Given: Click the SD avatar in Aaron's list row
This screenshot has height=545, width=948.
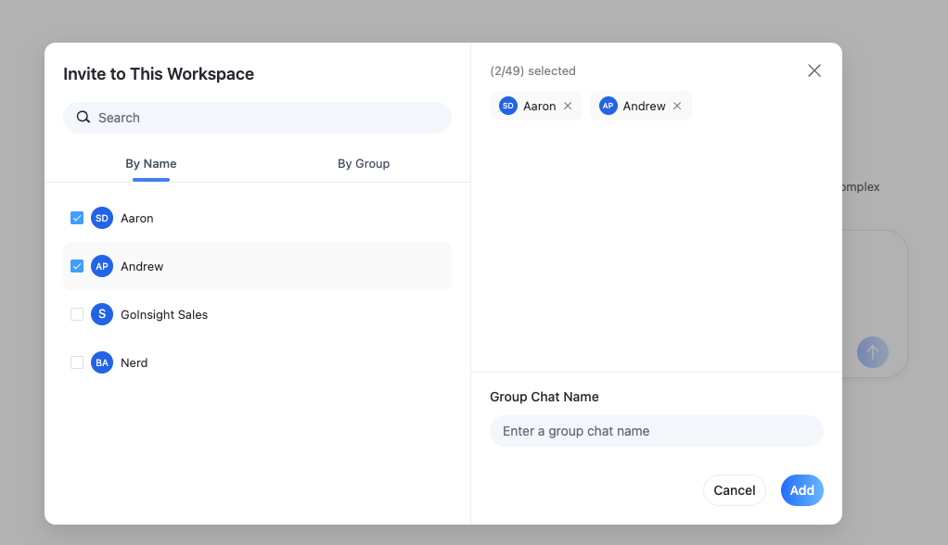Looking at the screenshot, I should [x=102, y=218].
